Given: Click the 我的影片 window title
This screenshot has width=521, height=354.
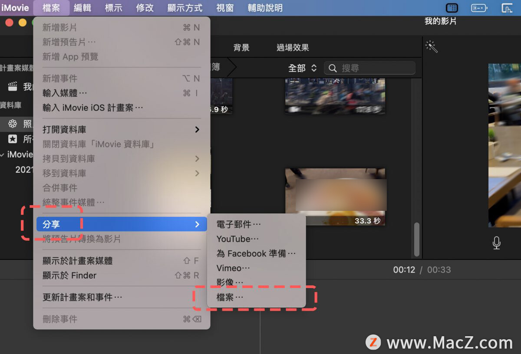Looking at the screenshot, I should tap(440, 21).
